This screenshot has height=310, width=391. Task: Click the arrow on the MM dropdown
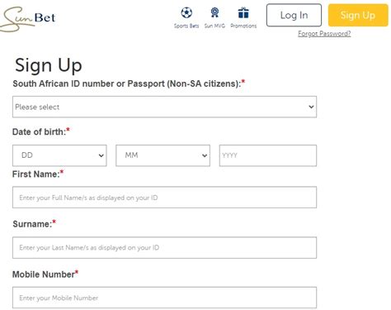point(205,155)
